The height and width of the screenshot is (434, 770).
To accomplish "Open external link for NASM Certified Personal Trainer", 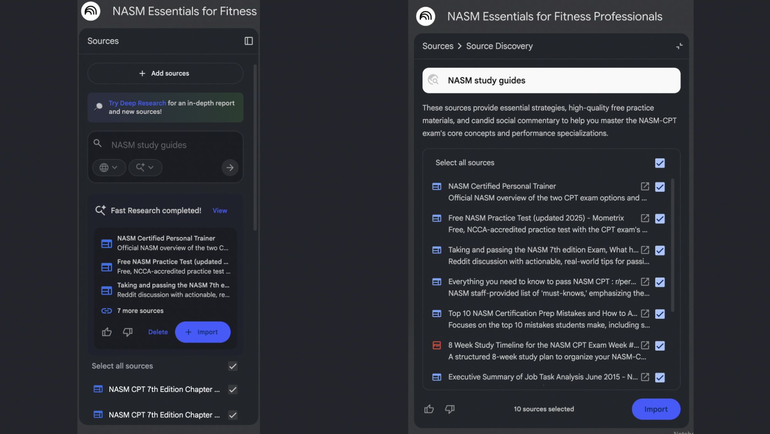I will pos(645,186).
